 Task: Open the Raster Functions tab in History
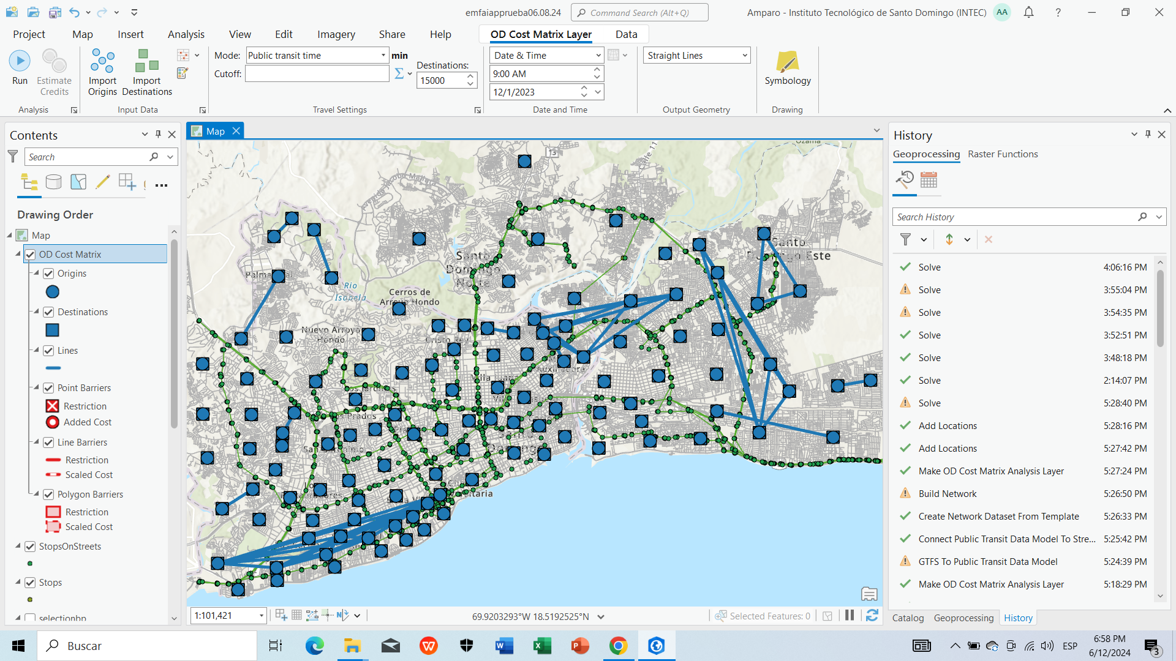click(1002, 154)
